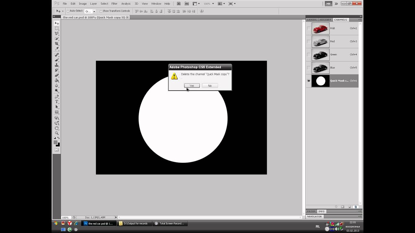Open Auto-Select Group dropdown

pos(90,11)
